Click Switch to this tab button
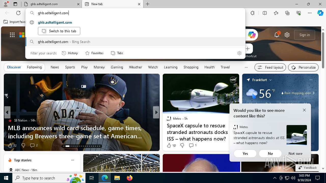The width and height of the screenshot is (326, 183). pyautogui.click(x=59, y=31)
